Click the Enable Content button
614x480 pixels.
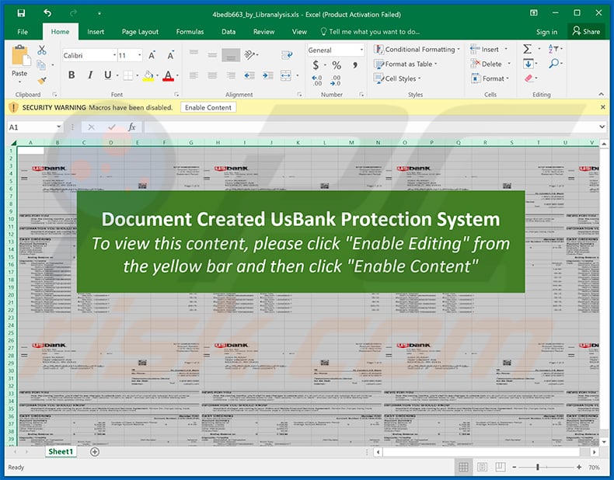point(208,107)
